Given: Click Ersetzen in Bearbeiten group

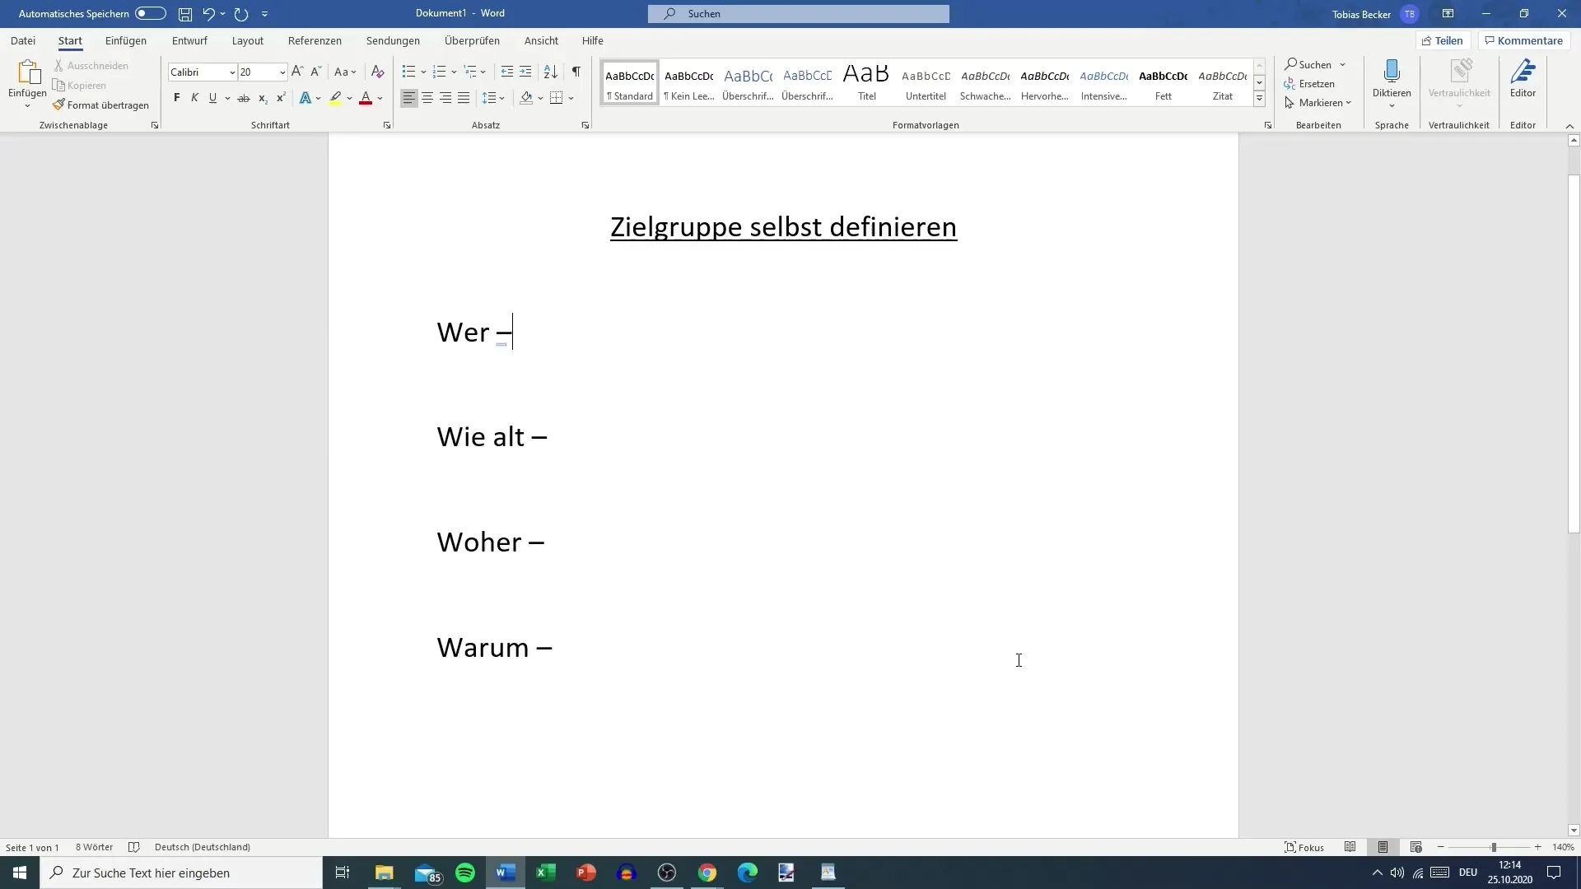Looking at the screenshot, I should [x=1309, y=84].
